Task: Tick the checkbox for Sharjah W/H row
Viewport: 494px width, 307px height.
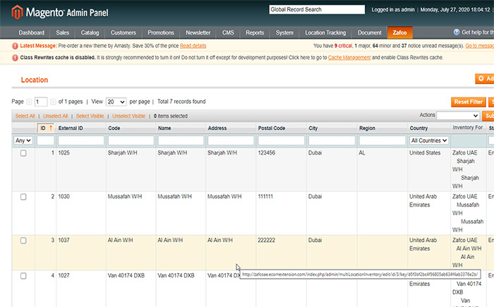Action: [23, 153]
